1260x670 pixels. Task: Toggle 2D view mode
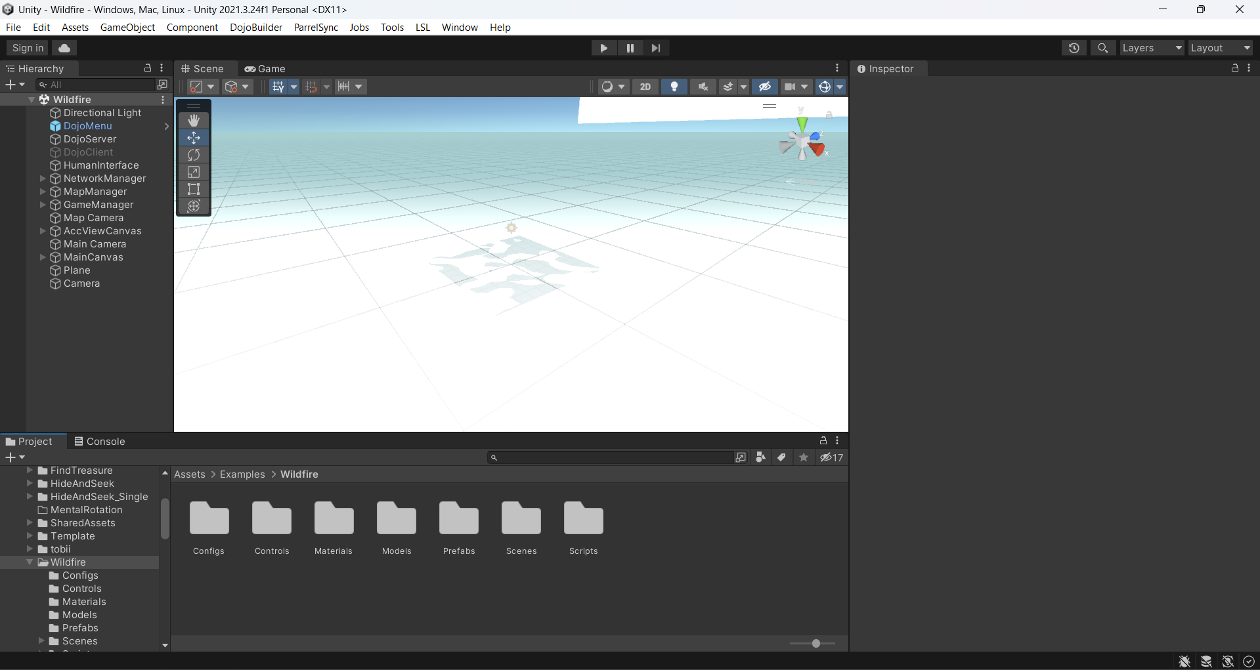[645, 87]
